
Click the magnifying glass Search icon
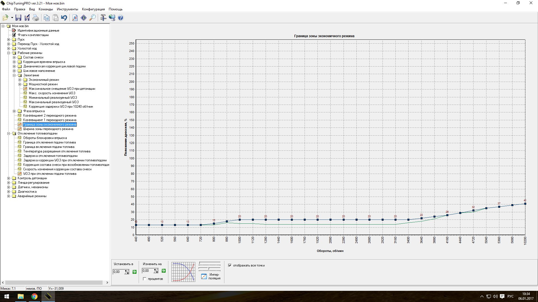tap(92, 18)
